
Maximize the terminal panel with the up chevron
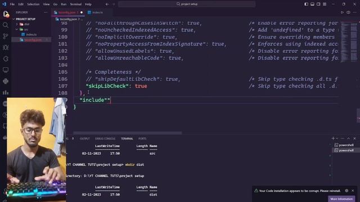point(349,139)
